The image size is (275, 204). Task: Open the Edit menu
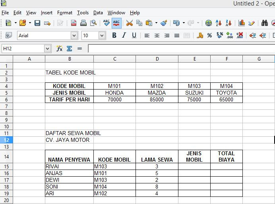[x=17, y=13]
